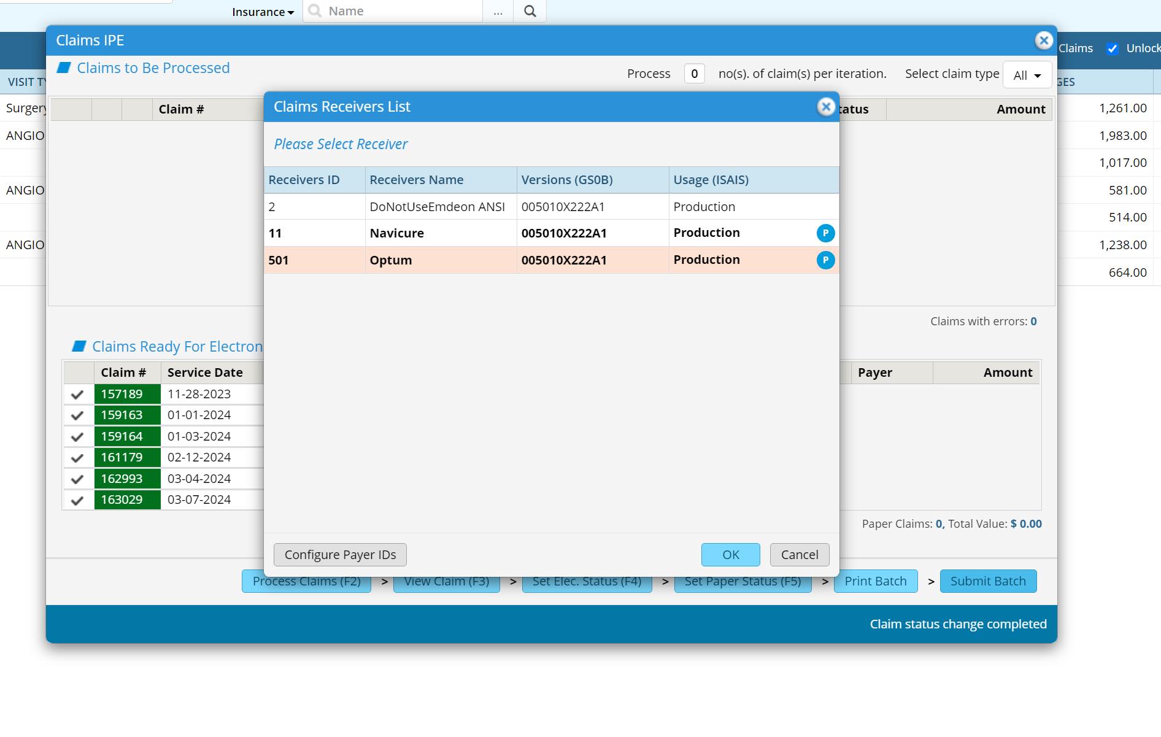Image resolution: width=1161 pixels, height=737 pixels.
Task: Click Configure Payer IDs button
Action: point(340,555)
